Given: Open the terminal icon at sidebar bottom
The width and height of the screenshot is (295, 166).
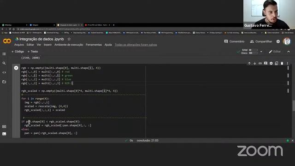Looking at the screenshot, I should (4, 134).
